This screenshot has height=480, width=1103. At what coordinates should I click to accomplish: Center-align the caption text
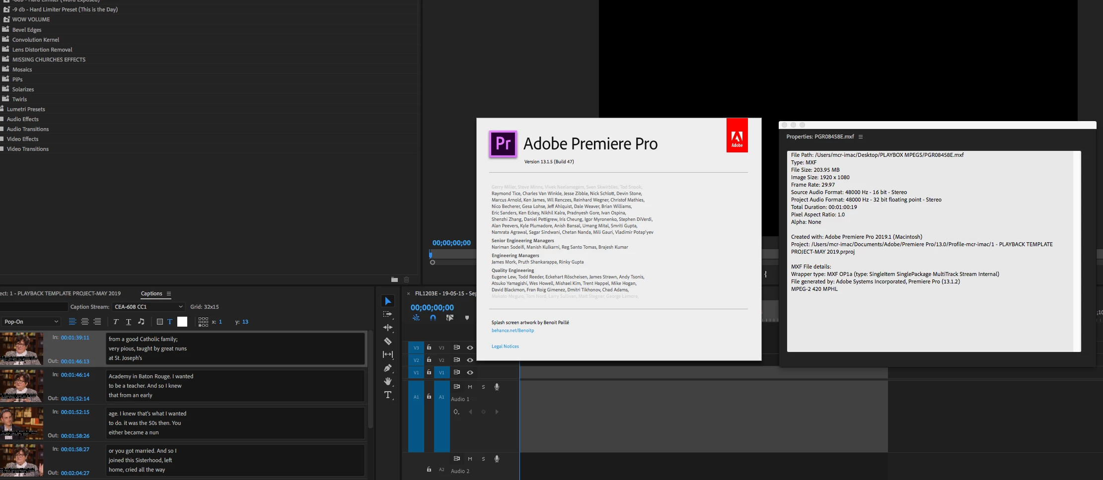85,322
